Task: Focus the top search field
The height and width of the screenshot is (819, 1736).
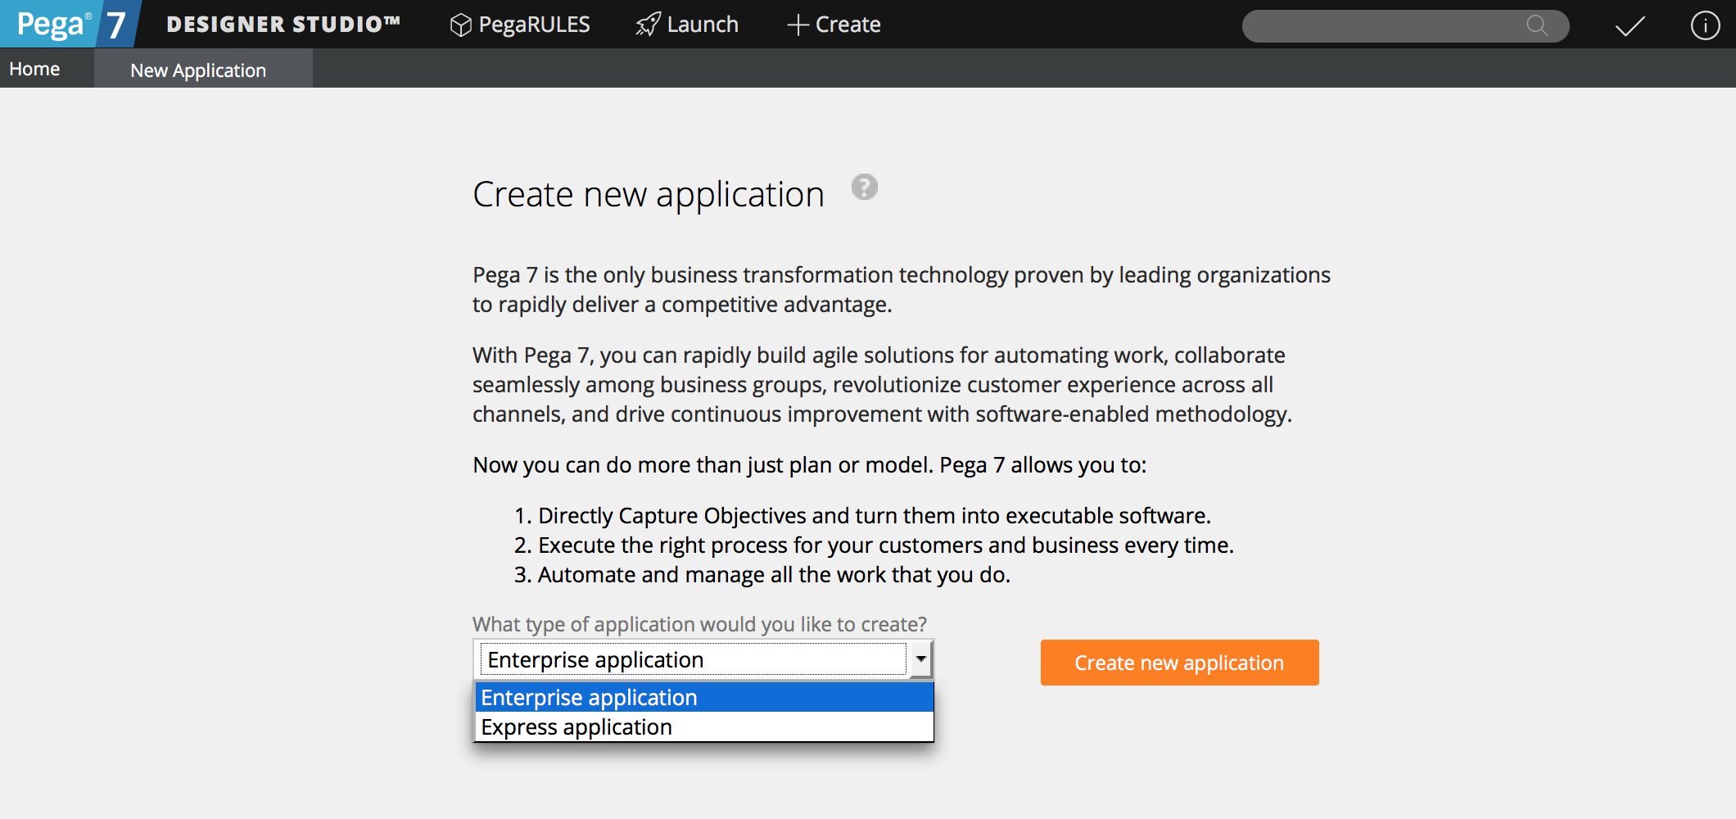Action: [x=1405, y=25]
